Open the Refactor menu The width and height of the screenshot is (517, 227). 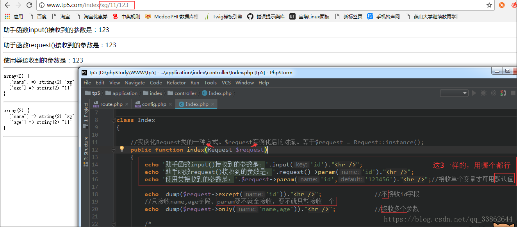tap(176, 82)
